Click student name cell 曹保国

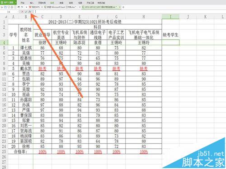(x=26, y=115)
